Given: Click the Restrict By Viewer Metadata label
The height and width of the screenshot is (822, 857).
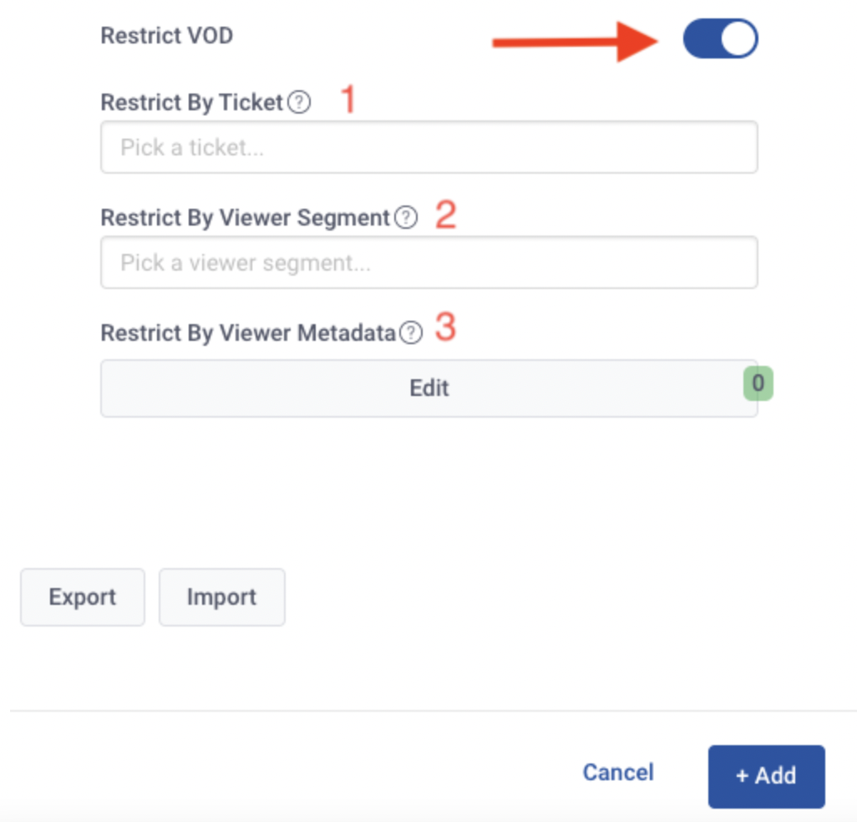Looking at the screenshot, I should pos(248,332).
